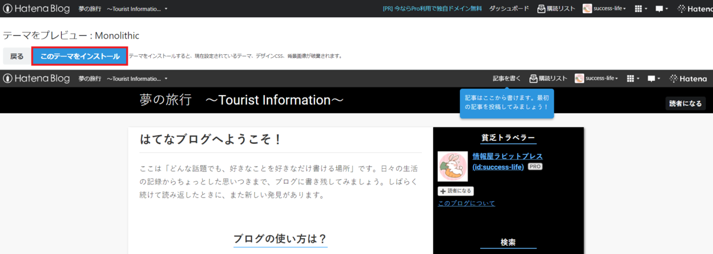Click the 読者になる button in blog header
Screen dimensions: 713x254
(x=685, y=104)
